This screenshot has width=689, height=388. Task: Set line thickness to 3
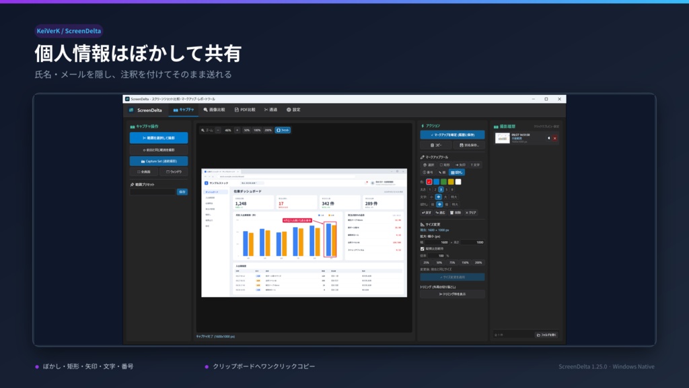(441, 189)
